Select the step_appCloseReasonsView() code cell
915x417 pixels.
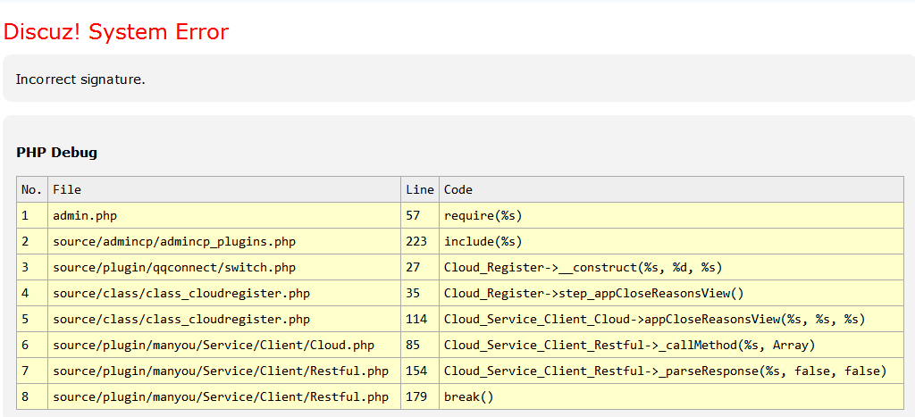pos(593,293)
